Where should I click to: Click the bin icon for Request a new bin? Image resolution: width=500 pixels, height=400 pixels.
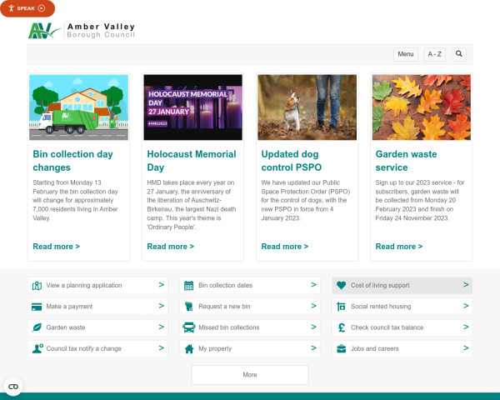tap(189, 307)
